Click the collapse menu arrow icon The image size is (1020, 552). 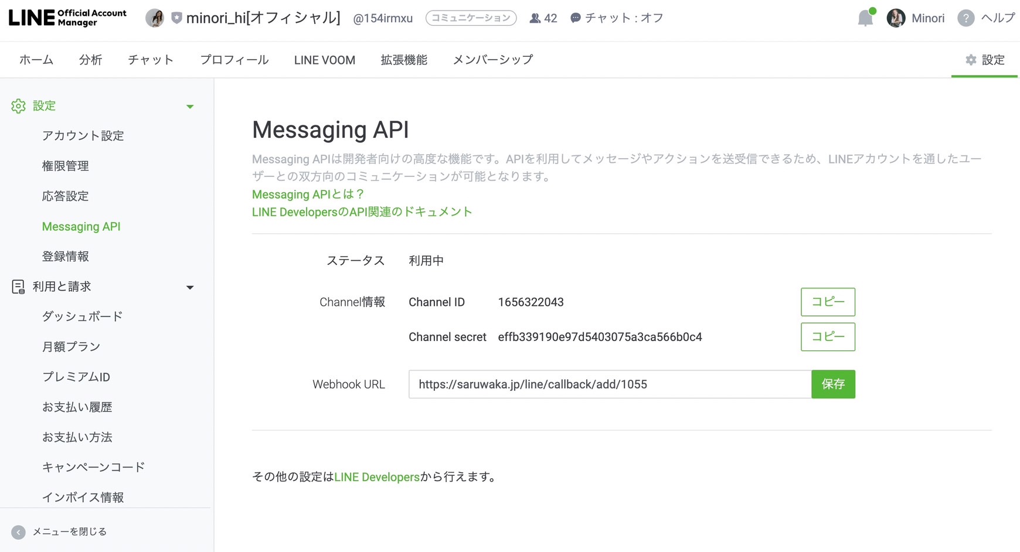(18, 532)
